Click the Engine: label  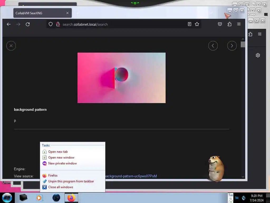(x=20, y=169)
